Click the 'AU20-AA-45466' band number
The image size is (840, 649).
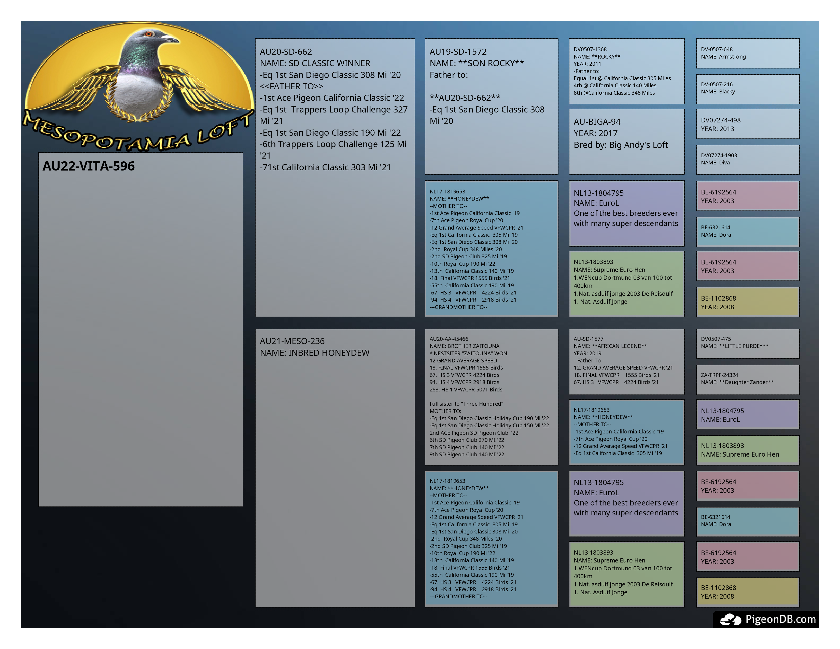[x=449, y=339]
